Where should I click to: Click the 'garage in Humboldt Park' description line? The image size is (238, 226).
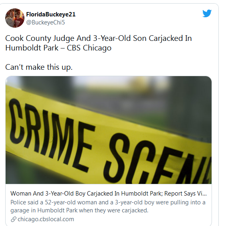pos(79,210)
